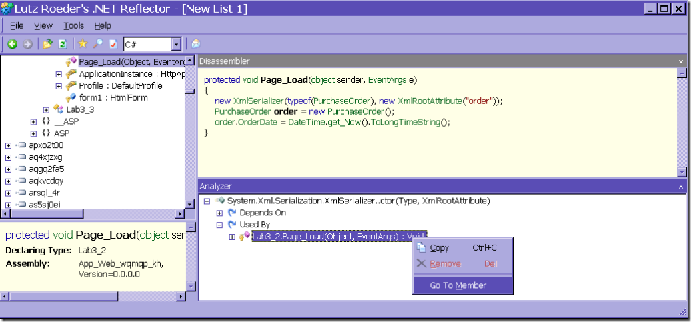Viewport: 691px width, 322px height.
Task: Click the Disassembler scroll down arrow
Action: point(681,173)
